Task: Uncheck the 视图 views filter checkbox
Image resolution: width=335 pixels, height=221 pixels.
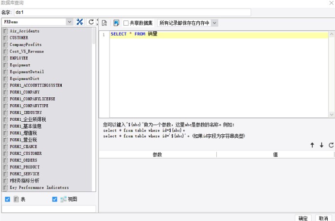Action: [54, 200]
